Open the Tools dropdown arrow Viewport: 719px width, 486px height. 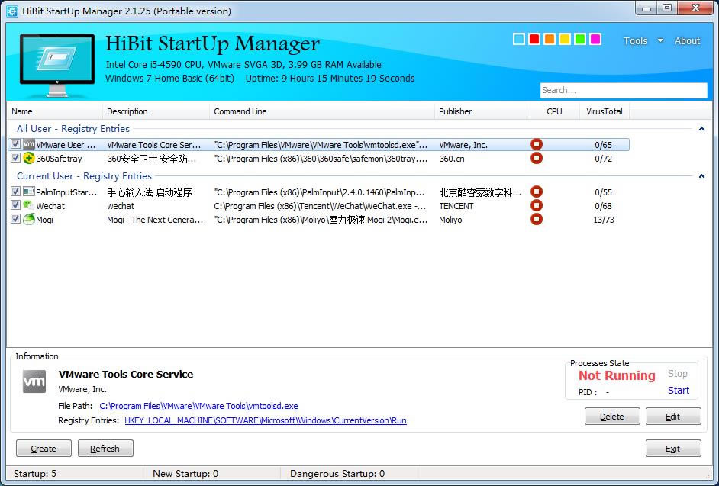pyautogui.click(x=660, y=40)
